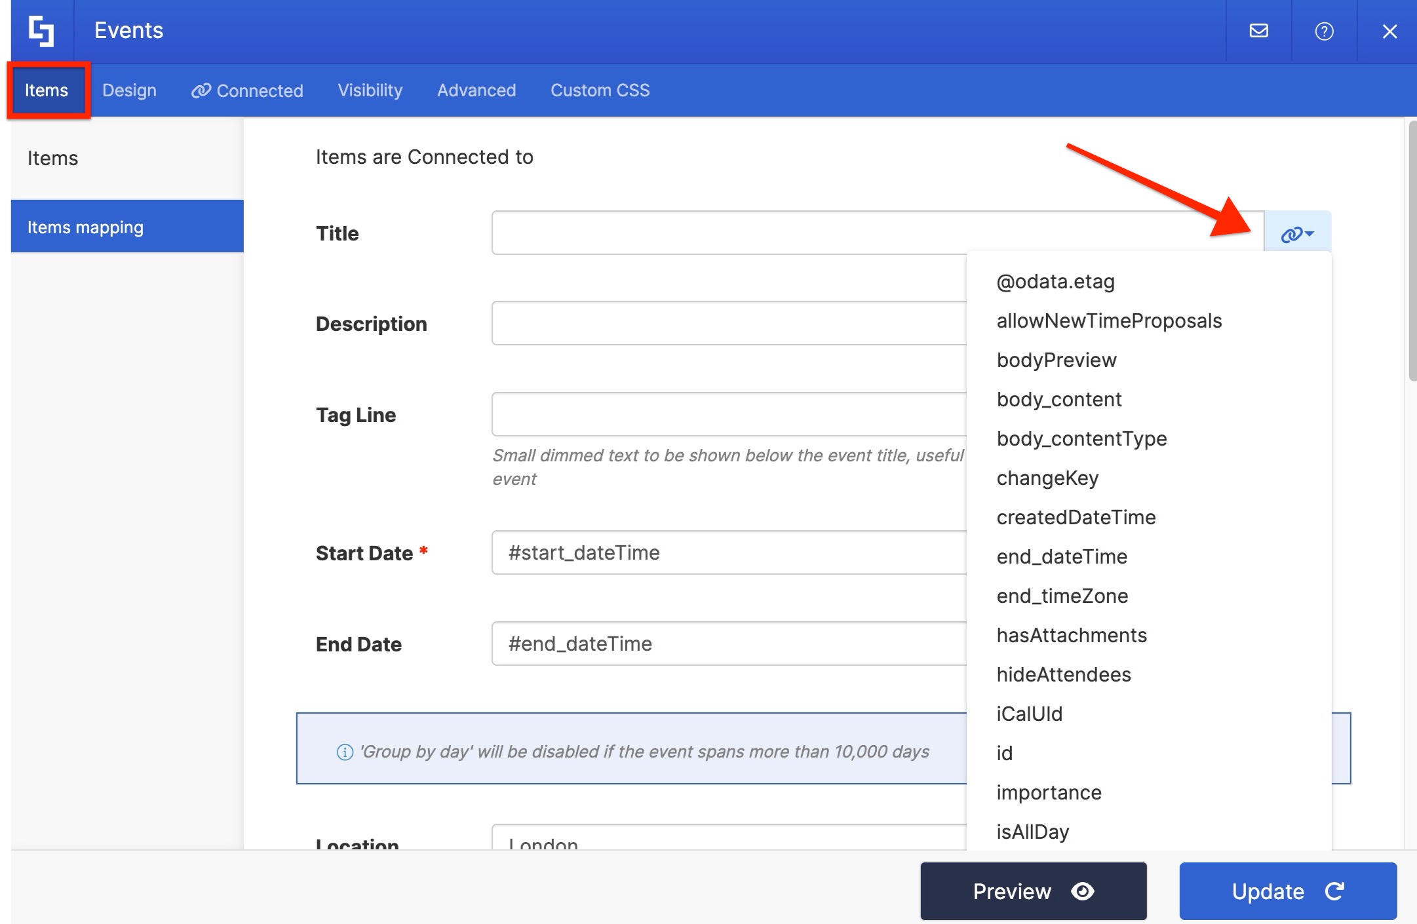Open the help question mark icon
The width and height of the screenshot is (1417, 924).
1324,31
